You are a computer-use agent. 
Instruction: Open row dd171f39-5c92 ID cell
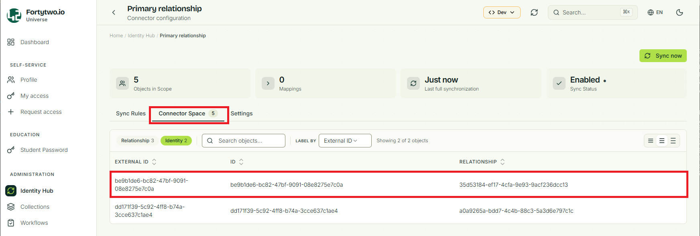(284, 211)
